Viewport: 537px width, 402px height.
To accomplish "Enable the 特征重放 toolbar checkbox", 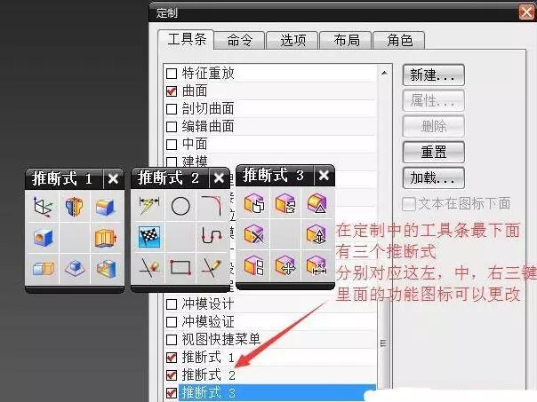I will click(172, 74).
